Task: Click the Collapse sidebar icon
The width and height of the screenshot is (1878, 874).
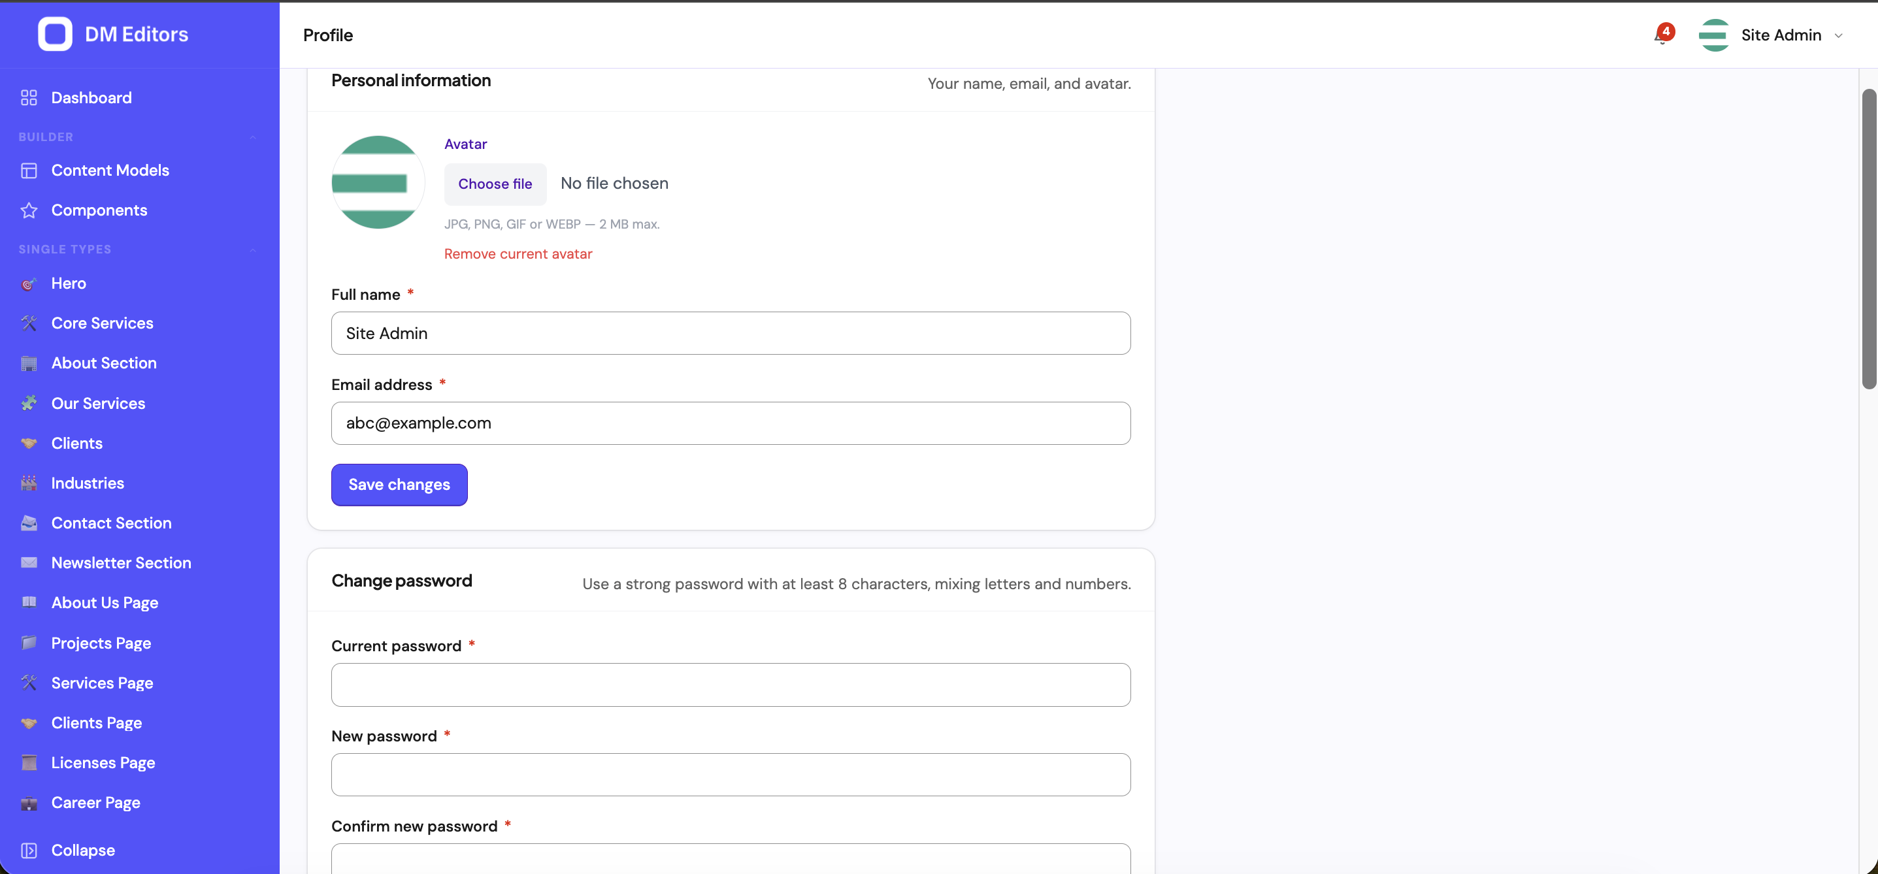Action: coord(29,850)
